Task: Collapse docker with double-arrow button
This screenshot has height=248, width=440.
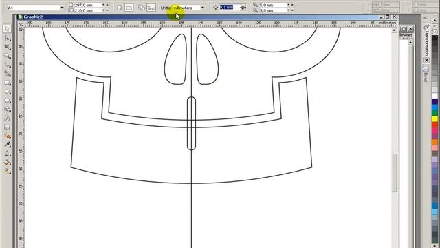Action: pos(426,18)
